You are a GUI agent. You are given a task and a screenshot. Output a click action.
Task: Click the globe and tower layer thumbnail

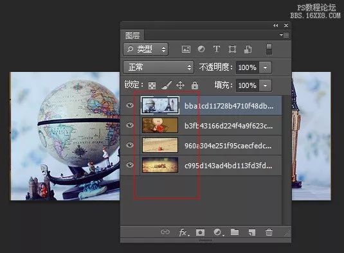click(160, 105)
